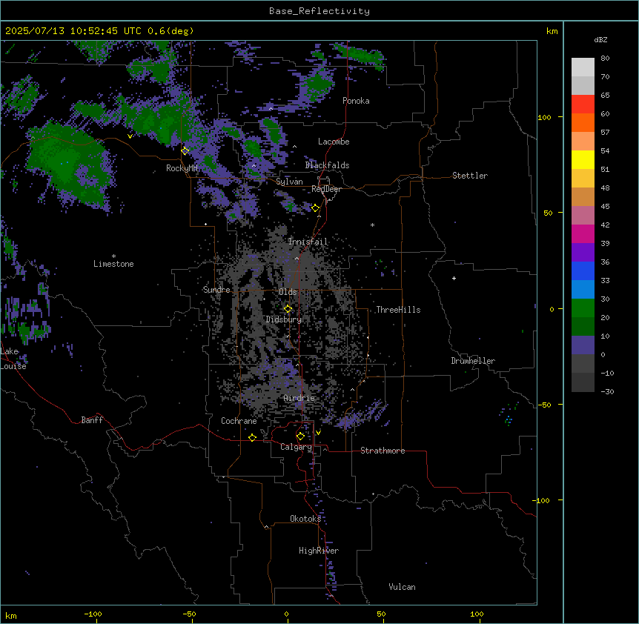Click the RedDeer city label
Image resolution: width=639 pixels, height=624 pixels.
(x=326, y=189)
